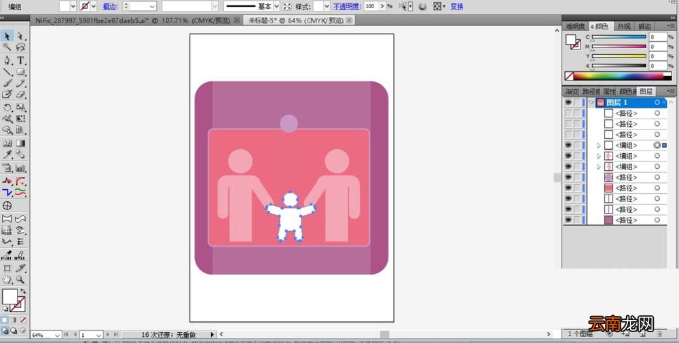Screen dimensions: 679x343
Task: Hide the purple circle 路径 sublayer
Action: 568,177
